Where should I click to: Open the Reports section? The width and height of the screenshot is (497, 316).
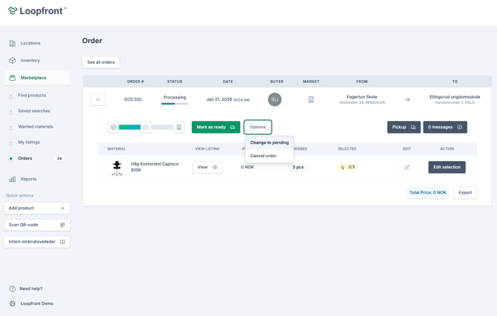(28, 179)
